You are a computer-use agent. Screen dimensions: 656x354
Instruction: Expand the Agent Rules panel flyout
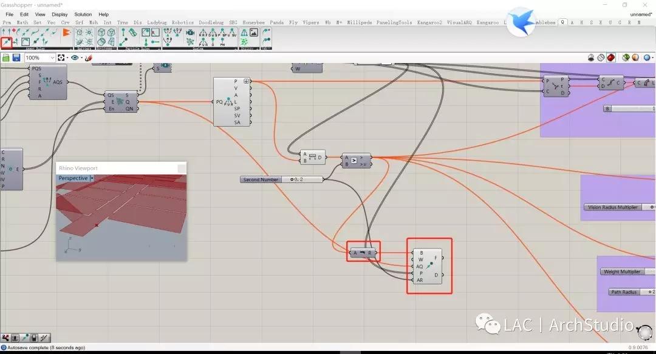(x=70, y=49)
